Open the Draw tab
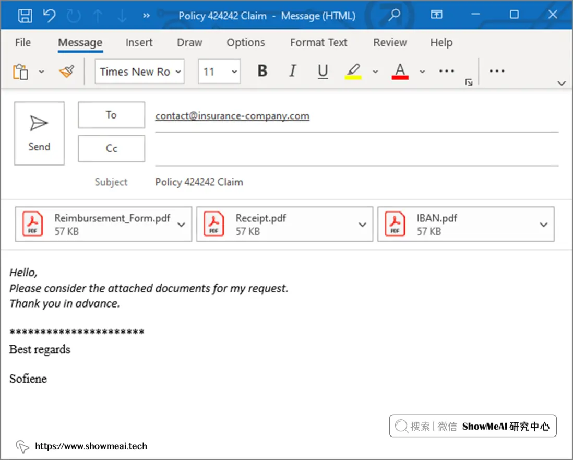573x460 pixels. (x=189, y=42)
